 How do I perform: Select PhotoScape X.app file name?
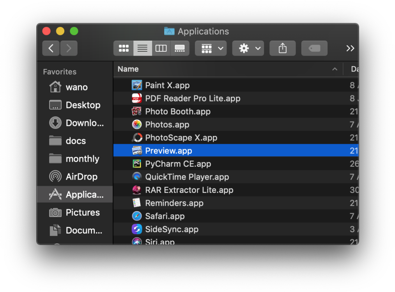point(181,138)
